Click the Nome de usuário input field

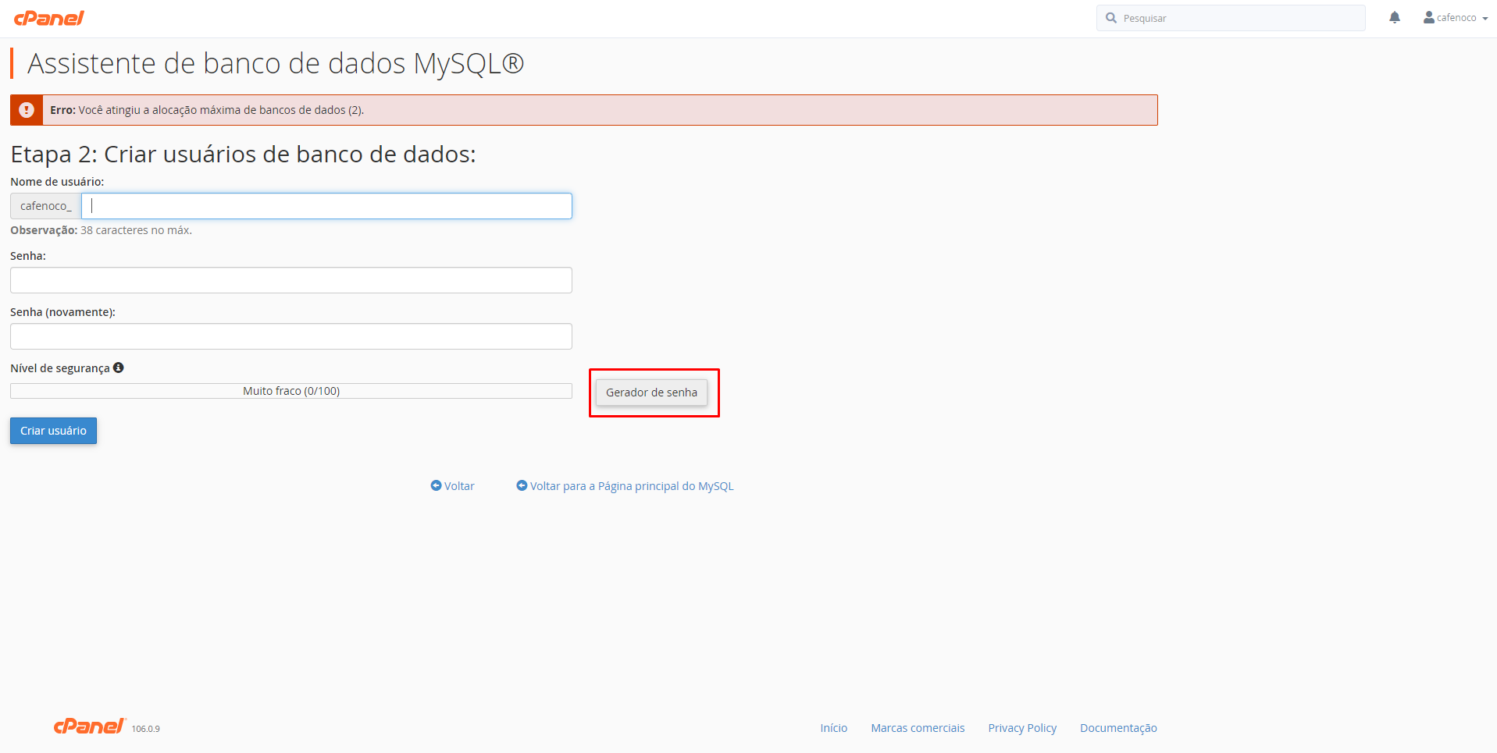(x=326, y=206)
